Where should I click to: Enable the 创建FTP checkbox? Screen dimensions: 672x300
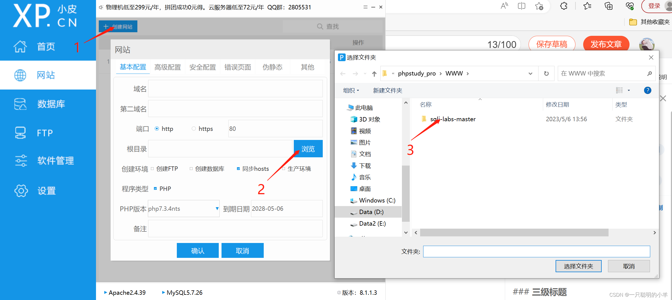[152, 169]
